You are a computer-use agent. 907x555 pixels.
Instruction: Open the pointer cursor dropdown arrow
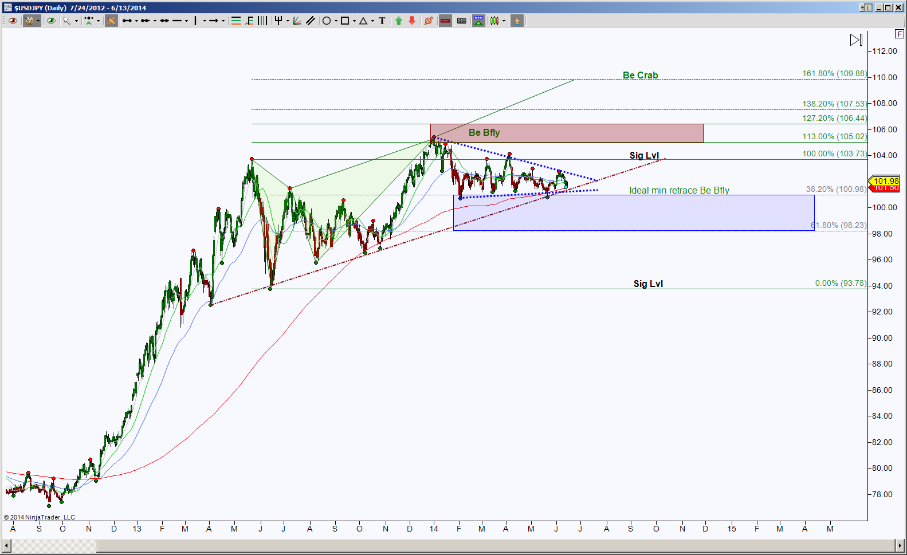pos(76,21)
